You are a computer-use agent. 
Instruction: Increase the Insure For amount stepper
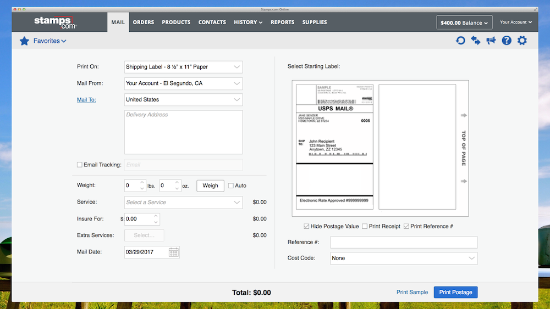coord(156,216)
